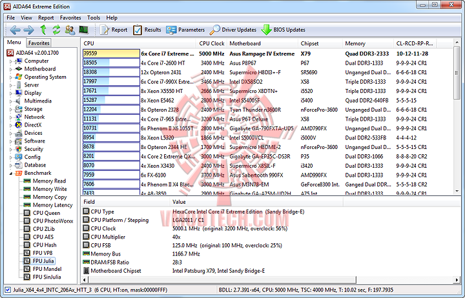Open the Report menu
Viewport: 465px width, 298px height.
click(x=46, y=18)
